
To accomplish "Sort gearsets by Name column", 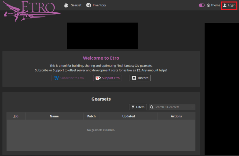I will 54,116.
